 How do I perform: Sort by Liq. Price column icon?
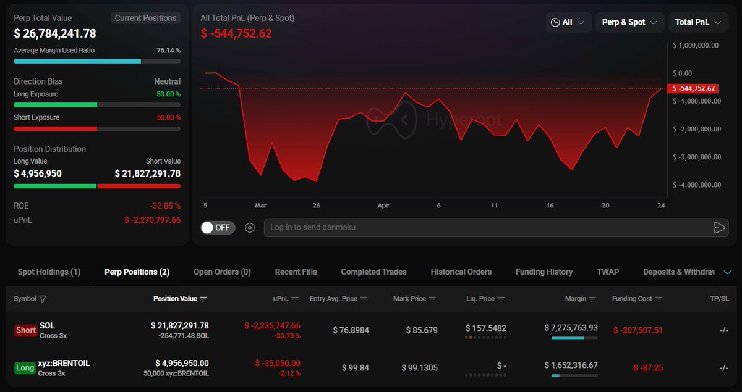point(501,299)
